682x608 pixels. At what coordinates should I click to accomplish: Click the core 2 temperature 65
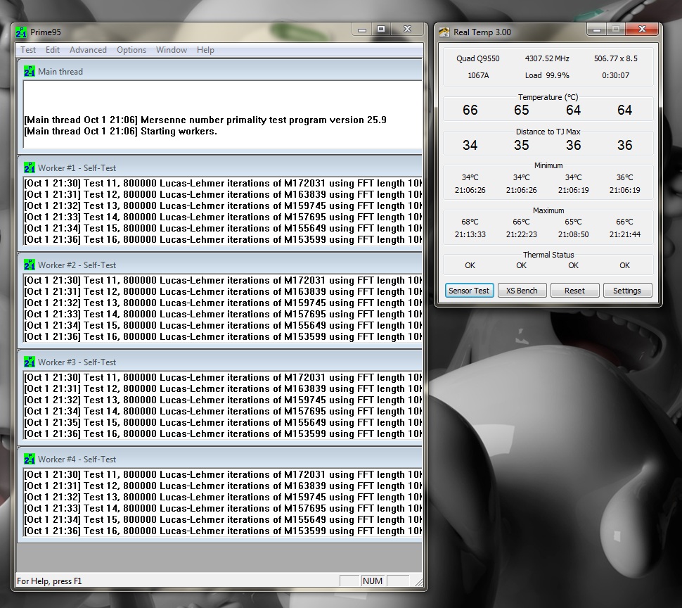pos(521,110)
